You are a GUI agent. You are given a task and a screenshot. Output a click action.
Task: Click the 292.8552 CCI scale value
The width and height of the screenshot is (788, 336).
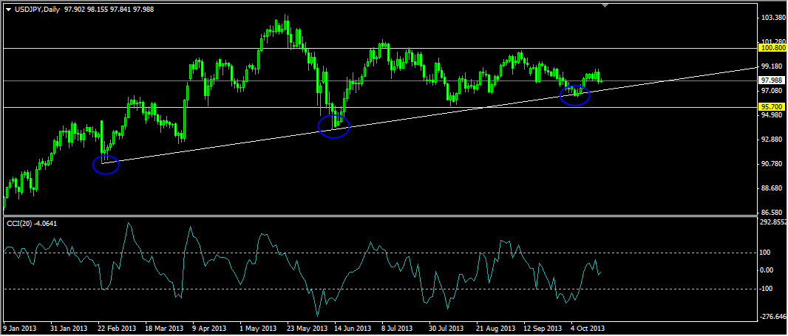pyautogui.click(x=774, y=222)
